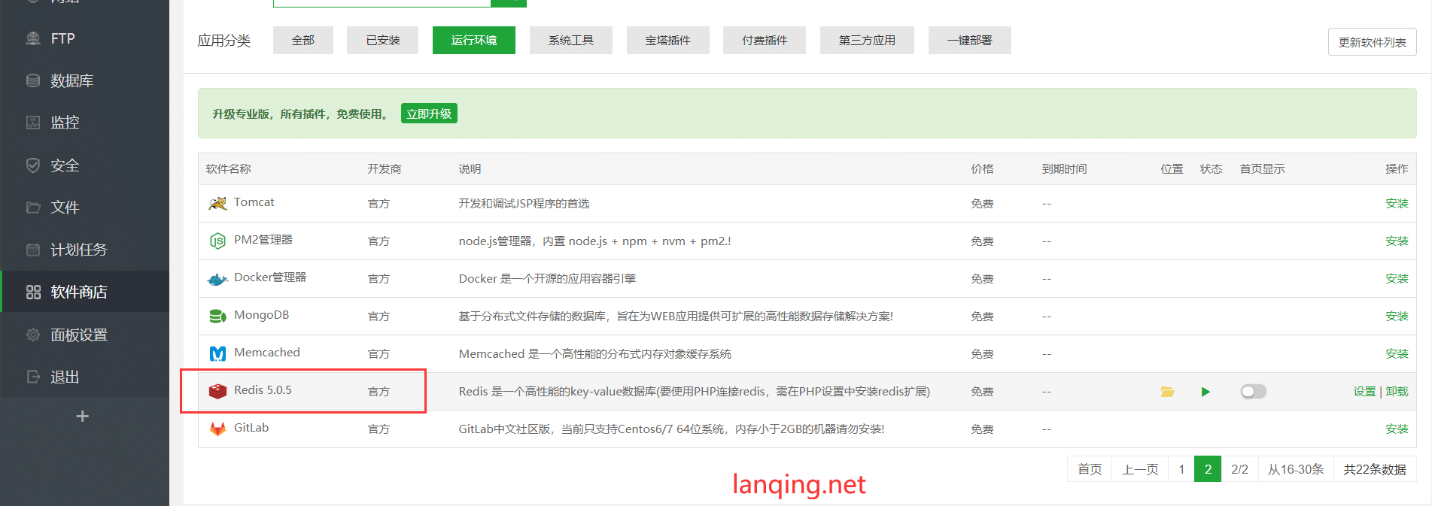Install Docker管理器 via its 安装 link

pyautogui.click(x=1397, y=278)
